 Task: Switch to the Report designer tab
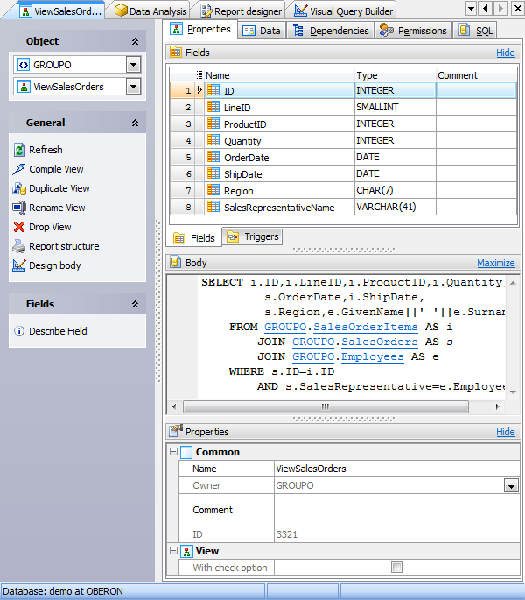point(241,11)
